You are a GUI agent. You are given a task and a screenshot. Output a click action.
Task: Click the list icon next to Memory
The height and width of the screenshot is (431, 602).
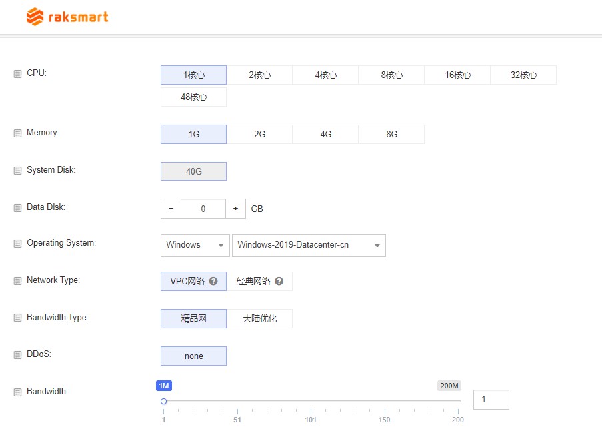(x=18, y=133)
